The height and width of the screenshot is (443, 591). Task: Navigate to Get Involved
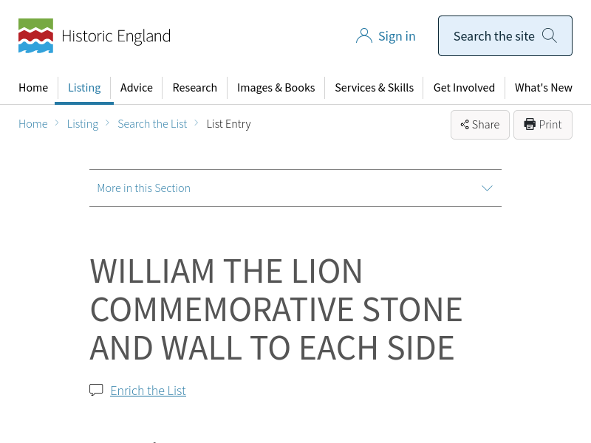[x=464, y=88]
